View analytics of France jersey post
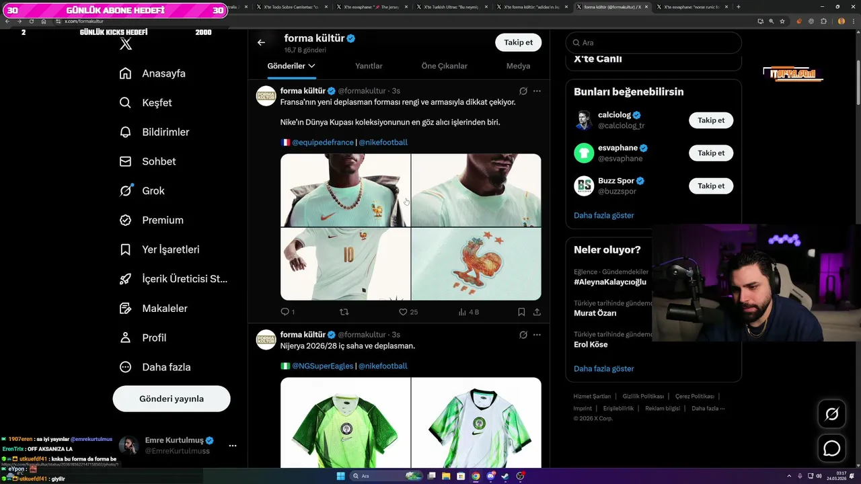861x484 pixels. tap(468, 312)
